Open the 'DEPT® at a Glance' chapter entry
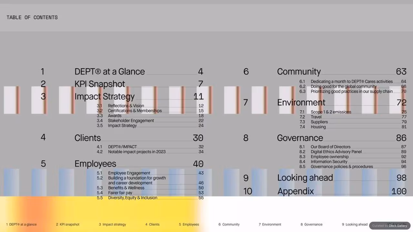 [110, 72]
